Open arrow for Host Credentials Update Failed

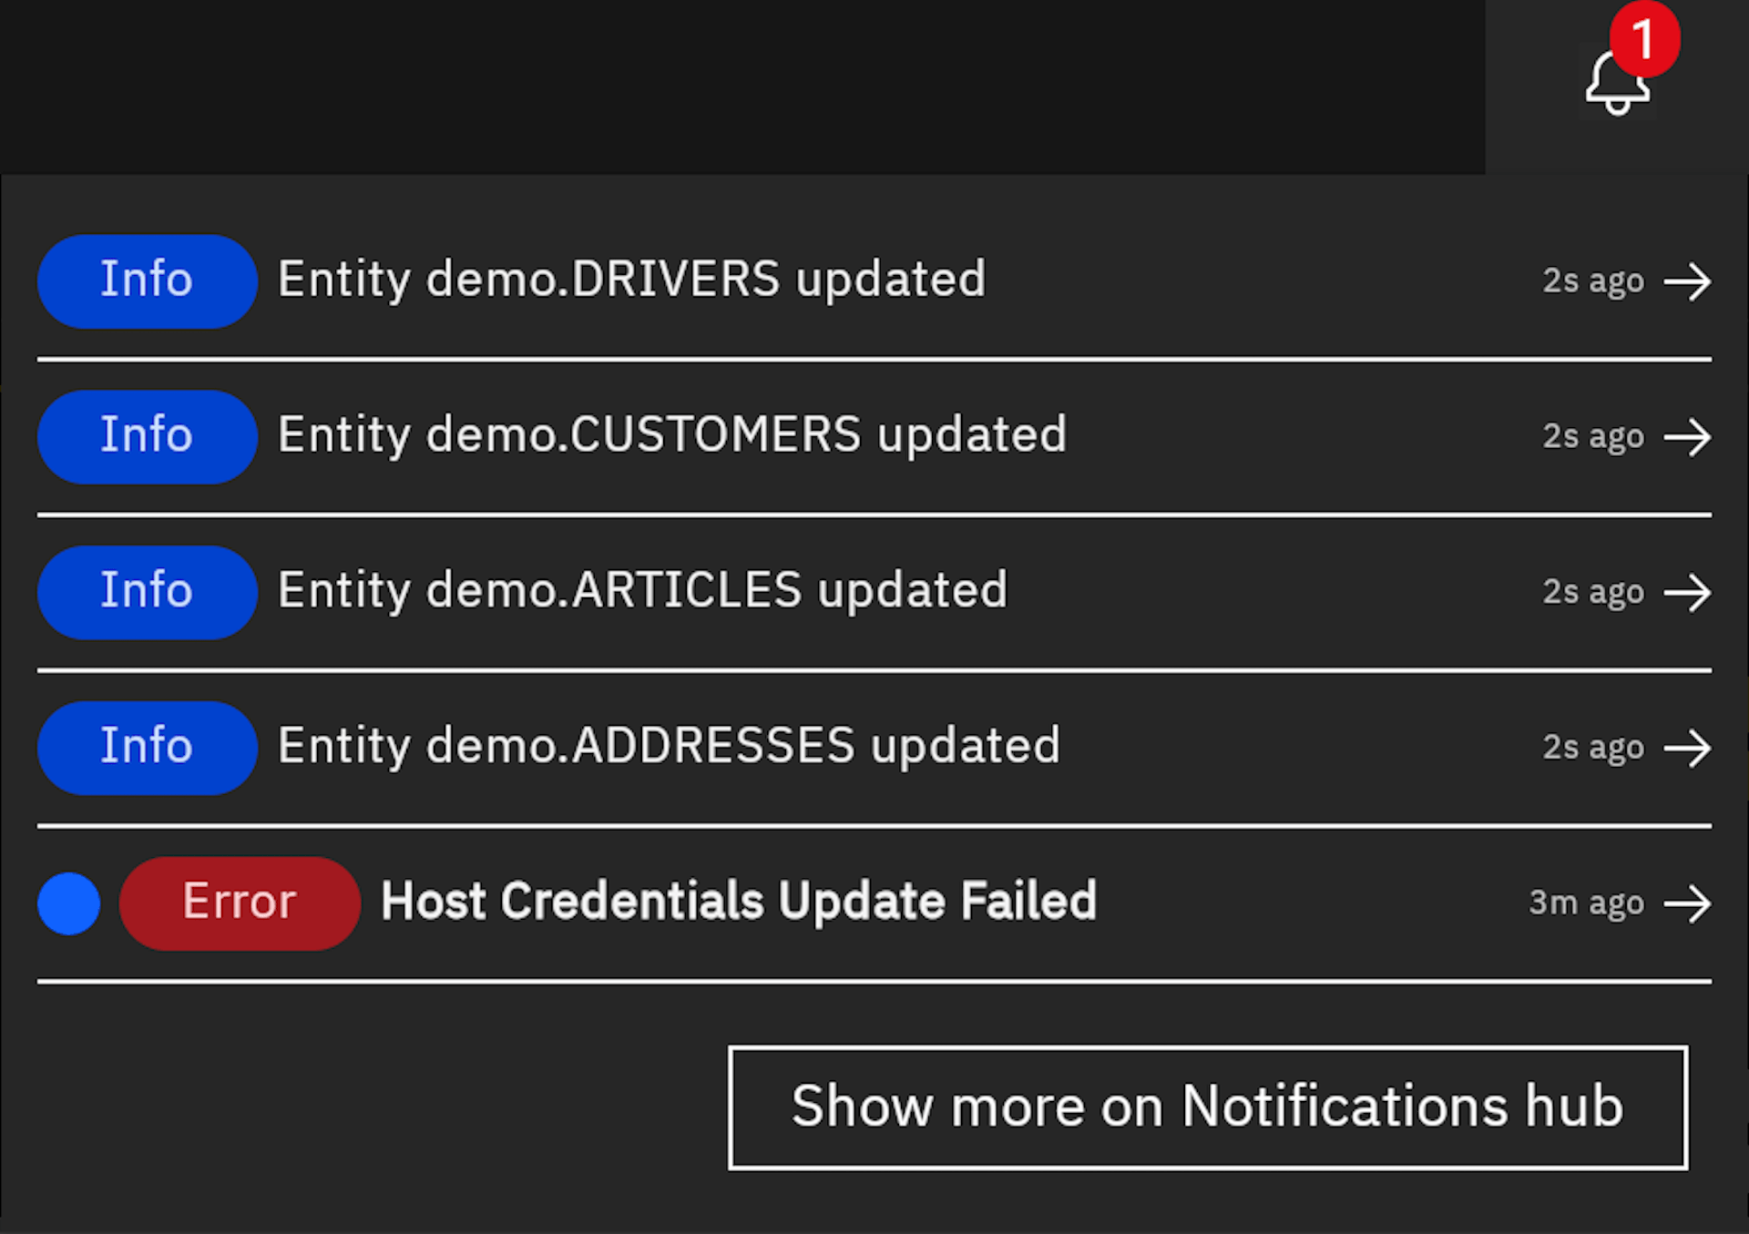coord(1687,903)
